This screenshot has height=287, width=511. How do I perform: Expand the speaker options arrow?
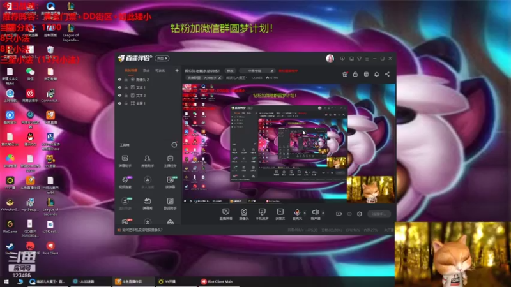[x=323, y=213]
